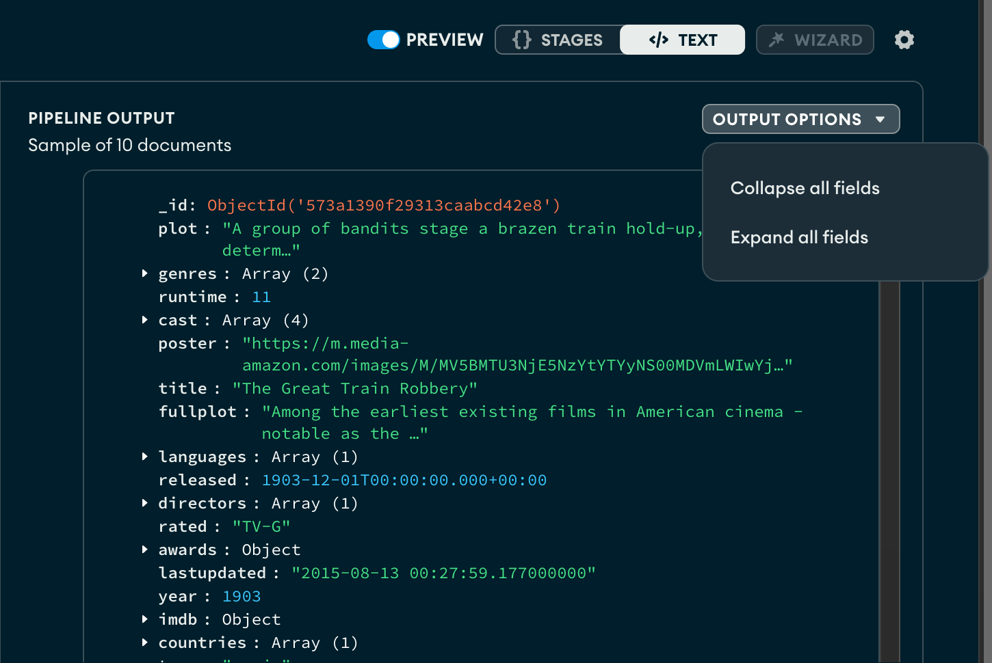Toggle off the PREVIEW switch

click(384, 40)
